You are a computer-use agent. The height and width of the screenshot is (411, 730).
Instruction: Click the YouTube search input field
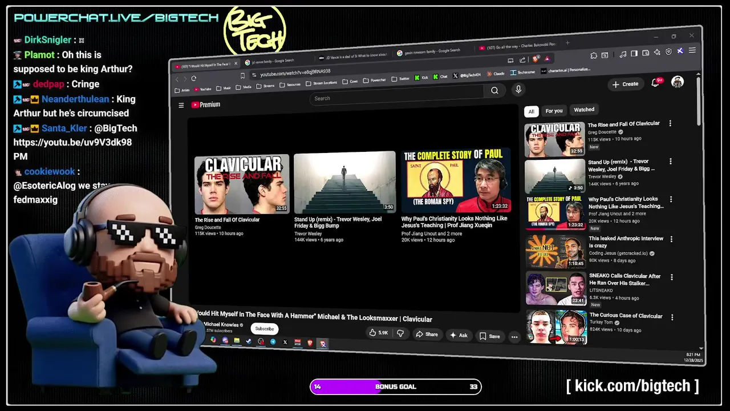click(398, 96)
